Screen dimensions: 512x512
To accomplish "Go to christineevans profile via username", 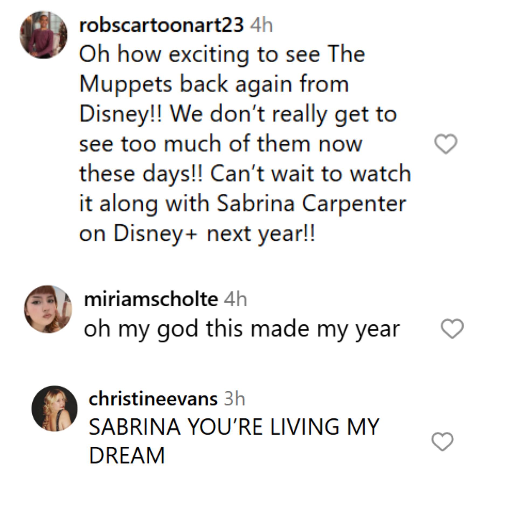I will (x=153, y=399).
